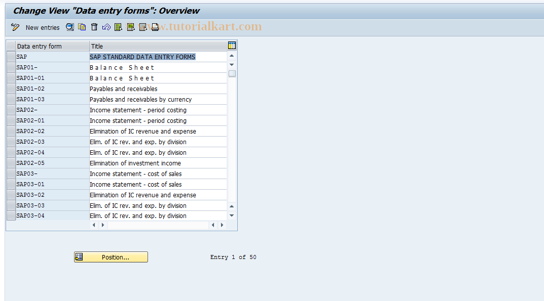Click the SAP02-05 data entry form cell
Image resolution: width=544 pixels, height=301 pixels.
tap(52, 163)
